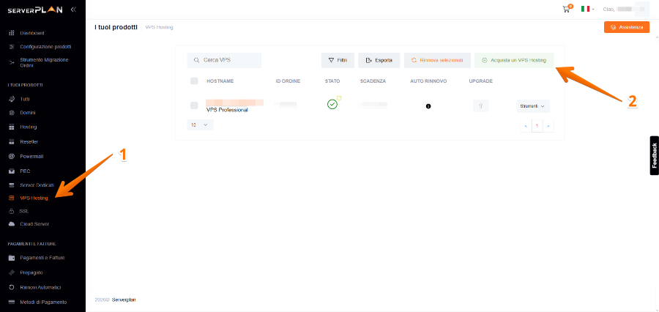Open Cloud Server section
Viewport: 659px width, 312px height.
click(x=34, y=223)
